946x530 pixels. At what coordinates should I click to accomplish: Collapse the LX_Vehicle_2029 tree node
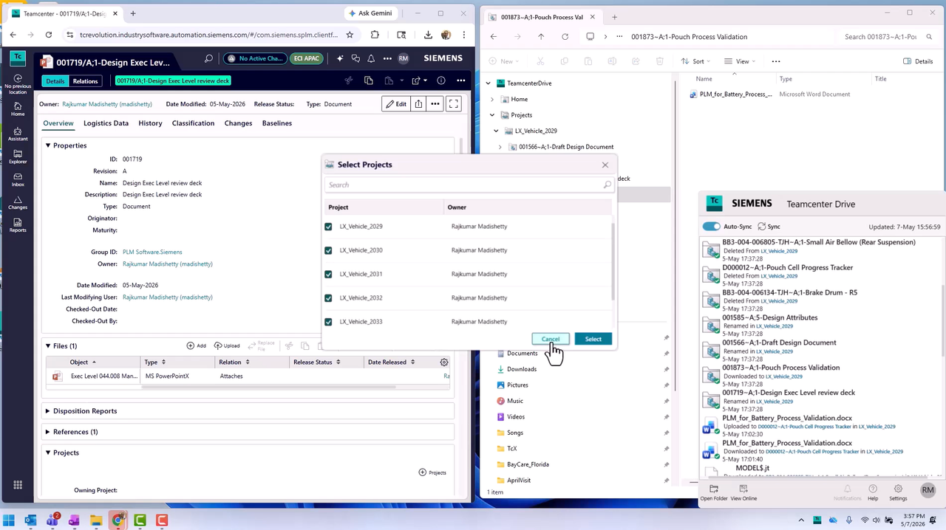(497, 131)
